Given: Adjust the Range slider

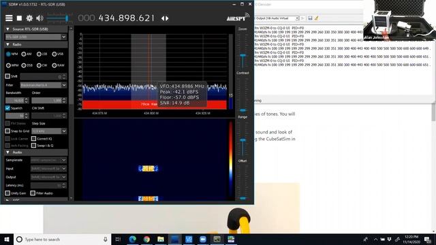Looking at the screenshot, I should (x=243, y=140).
